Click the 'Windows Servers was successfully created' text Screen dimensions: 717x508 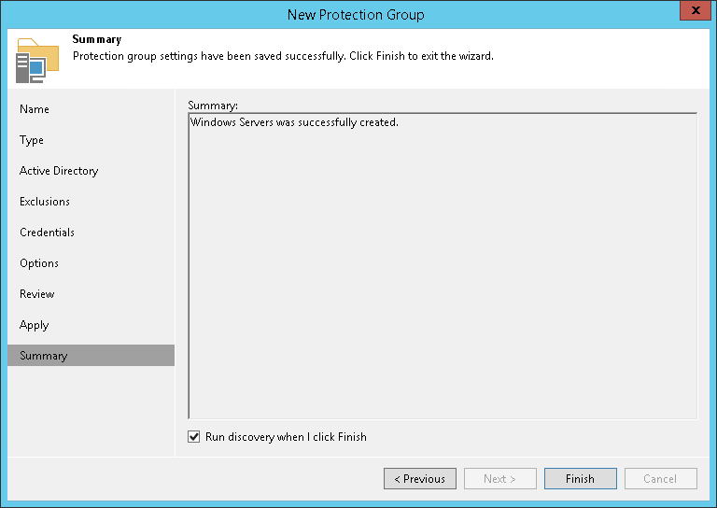tap(294, 122)
